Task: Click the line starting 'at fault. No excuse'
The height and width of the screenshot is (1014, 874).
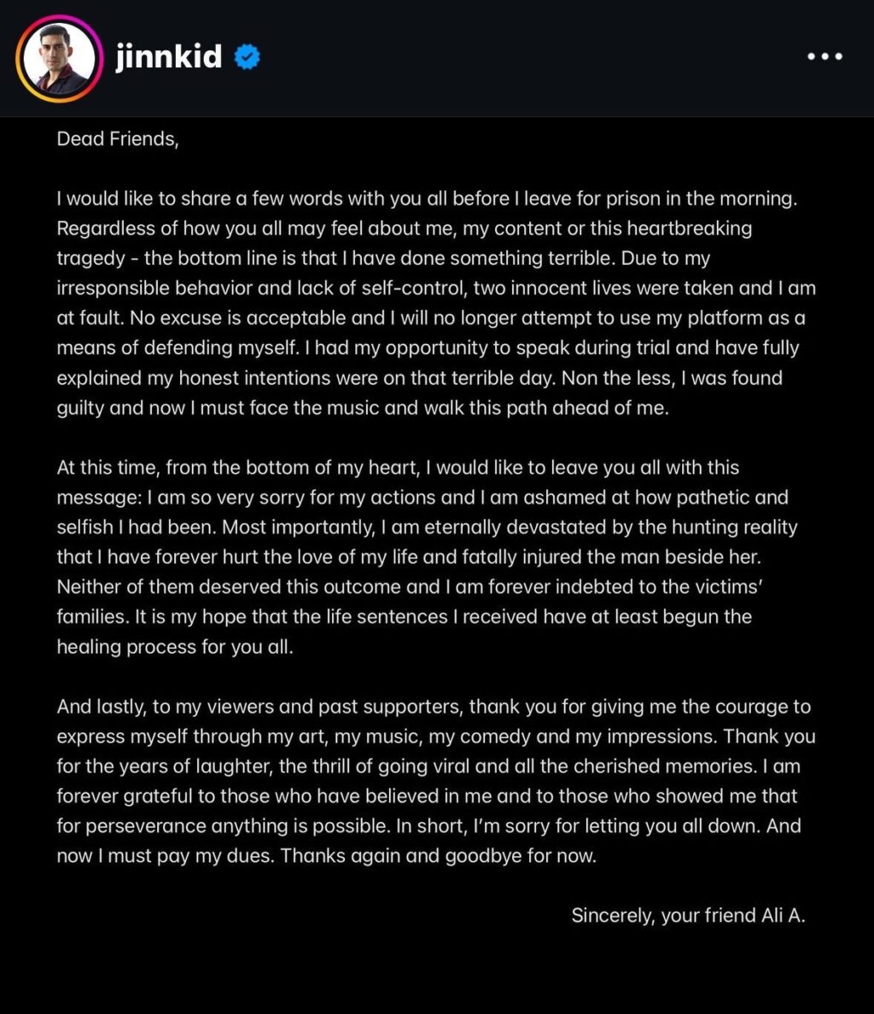Action: pyautogui.click(x=431, y=318)
